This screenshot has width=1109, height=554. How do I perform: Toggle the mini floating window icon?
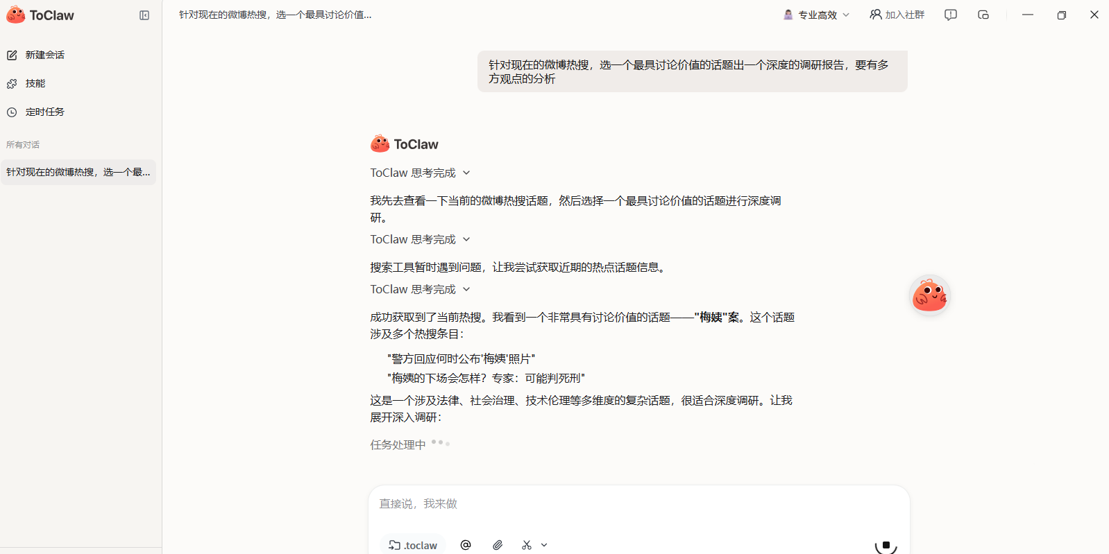pos(983,15)
